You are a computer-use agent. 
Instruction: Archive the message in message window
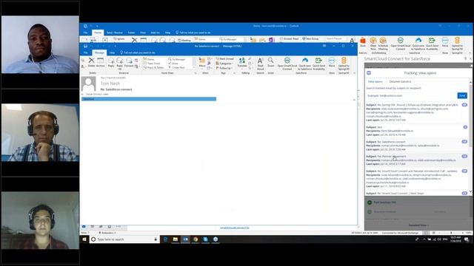click(x=101, y=62)
